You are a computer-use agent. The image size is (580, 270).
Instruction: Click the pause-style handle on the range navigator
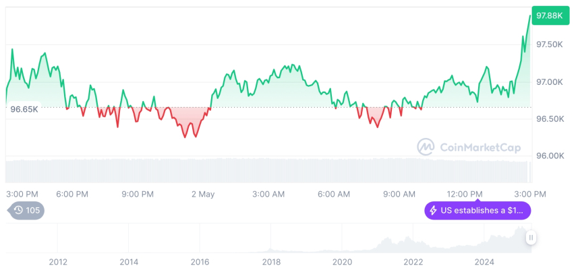point(531,237)
